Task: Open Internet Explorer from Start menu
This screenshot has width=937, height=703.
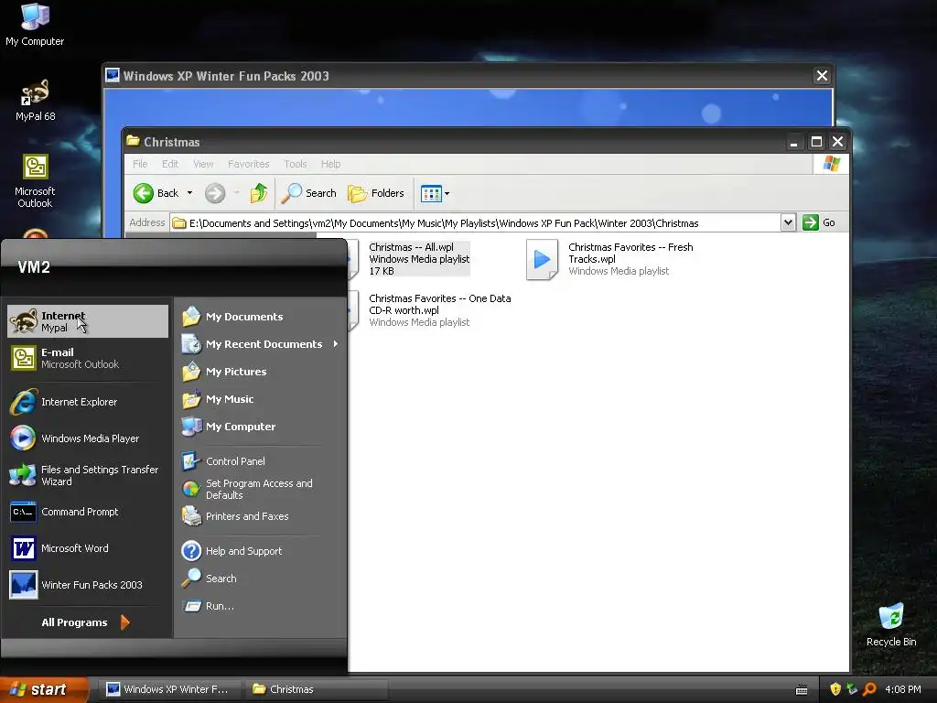Action: point(88,402)
